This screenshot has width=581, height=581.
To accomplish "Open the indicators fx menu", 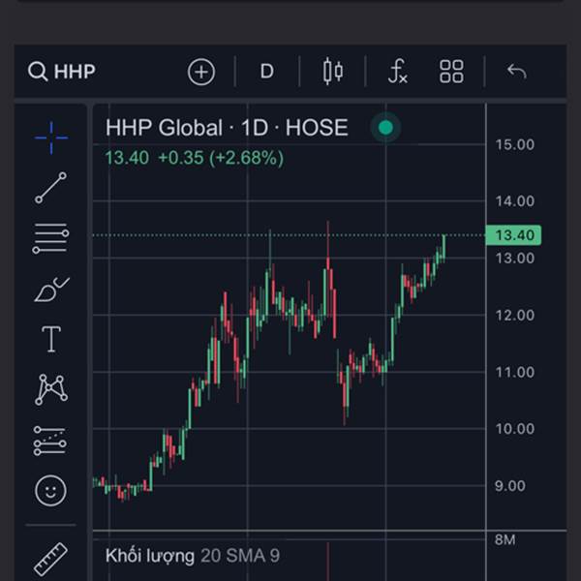I will point(397,72).
